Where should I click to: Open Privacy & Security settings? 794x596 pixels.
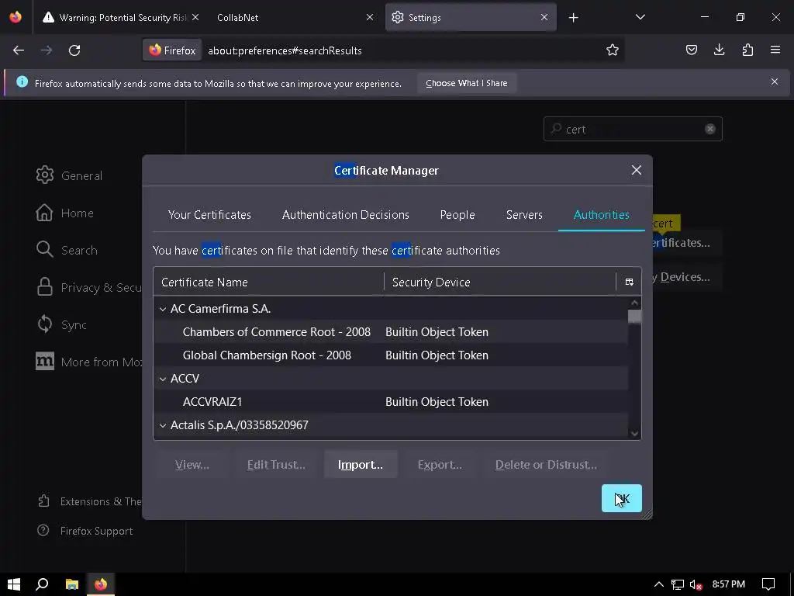[88, 287]
